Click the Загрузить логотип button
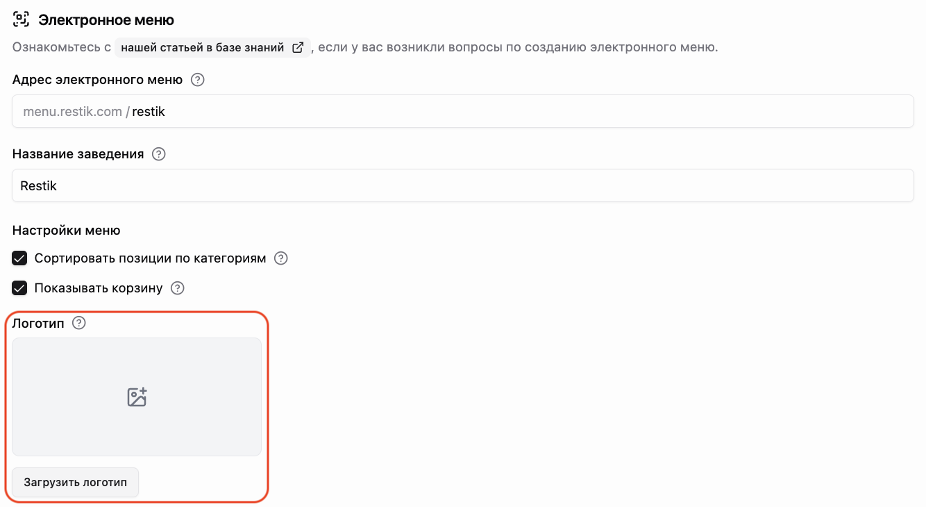 point(76,482)
